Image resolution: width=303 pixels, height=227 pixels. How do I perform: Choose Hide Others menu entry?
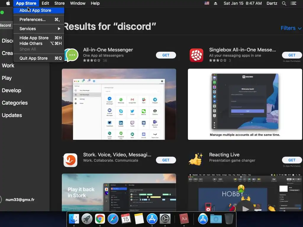39,43
